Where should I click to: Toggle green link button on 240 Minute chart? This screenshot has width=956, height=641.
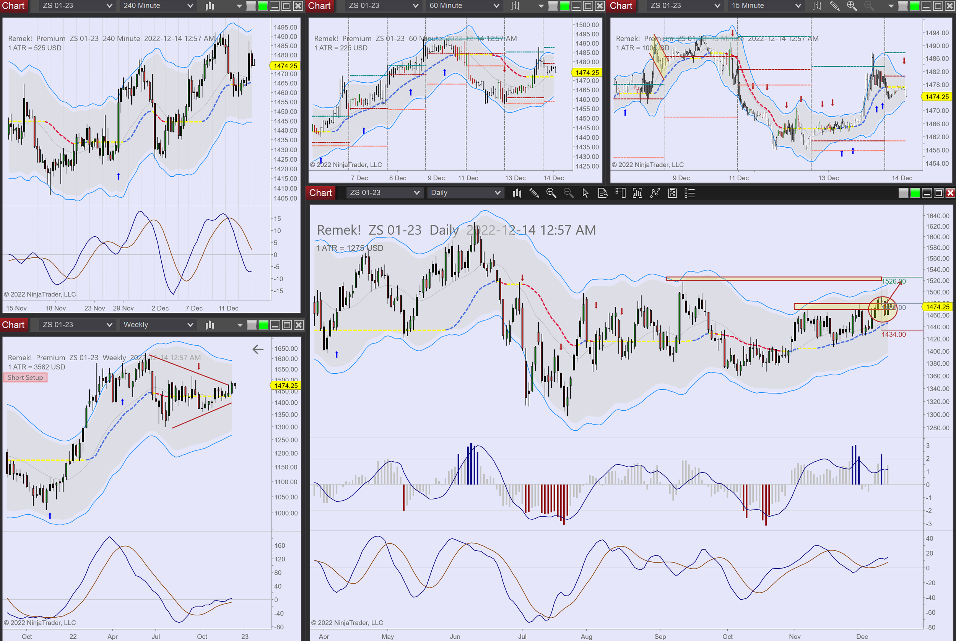pos(263,6)
